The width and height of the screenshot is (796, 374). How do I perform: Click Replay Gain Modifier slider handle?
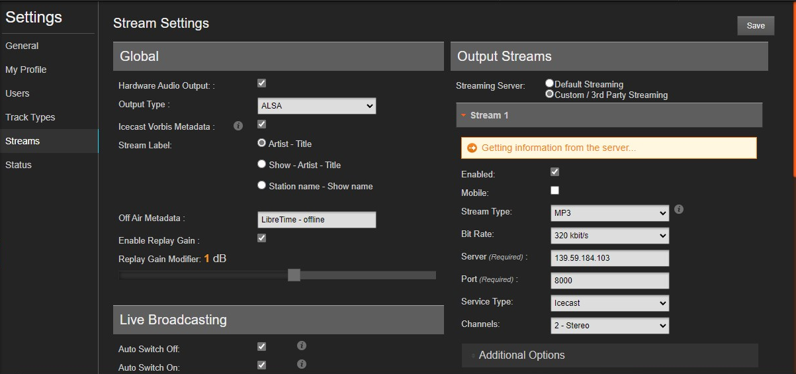(294, 275)
